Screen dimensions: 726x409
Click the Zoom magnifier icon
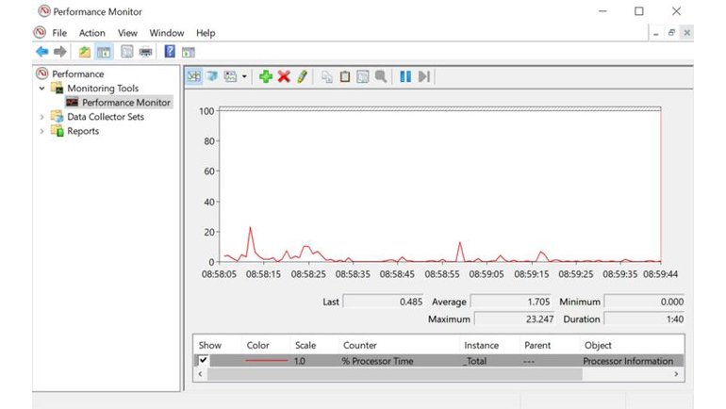point(381,76)
